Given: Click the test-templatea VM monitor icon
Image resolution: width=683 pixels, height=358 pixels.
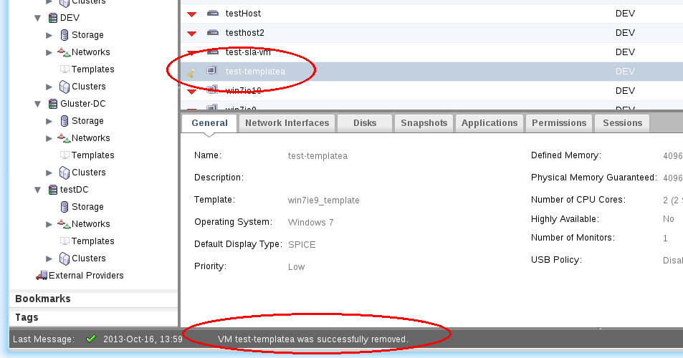Looking at the screenshot, I should click(x=212, y=71).
